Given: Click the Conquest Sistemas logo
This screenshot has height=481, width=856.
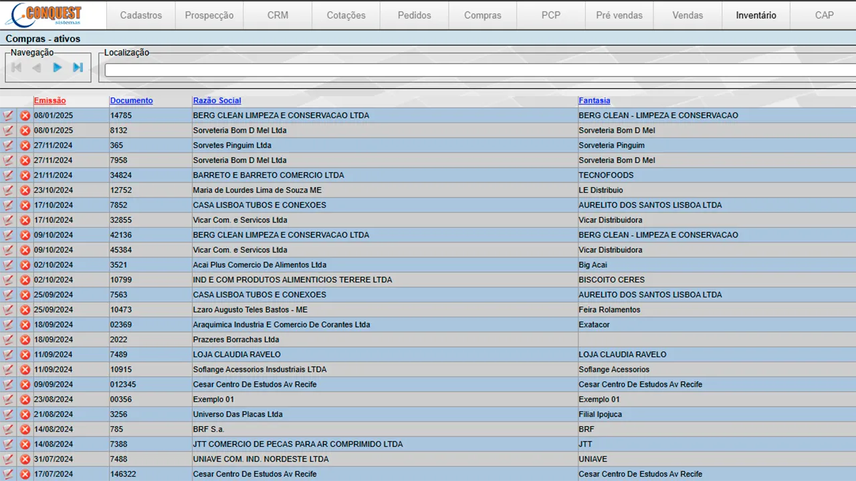Looking at the screenshot, I should coord(45,15).
